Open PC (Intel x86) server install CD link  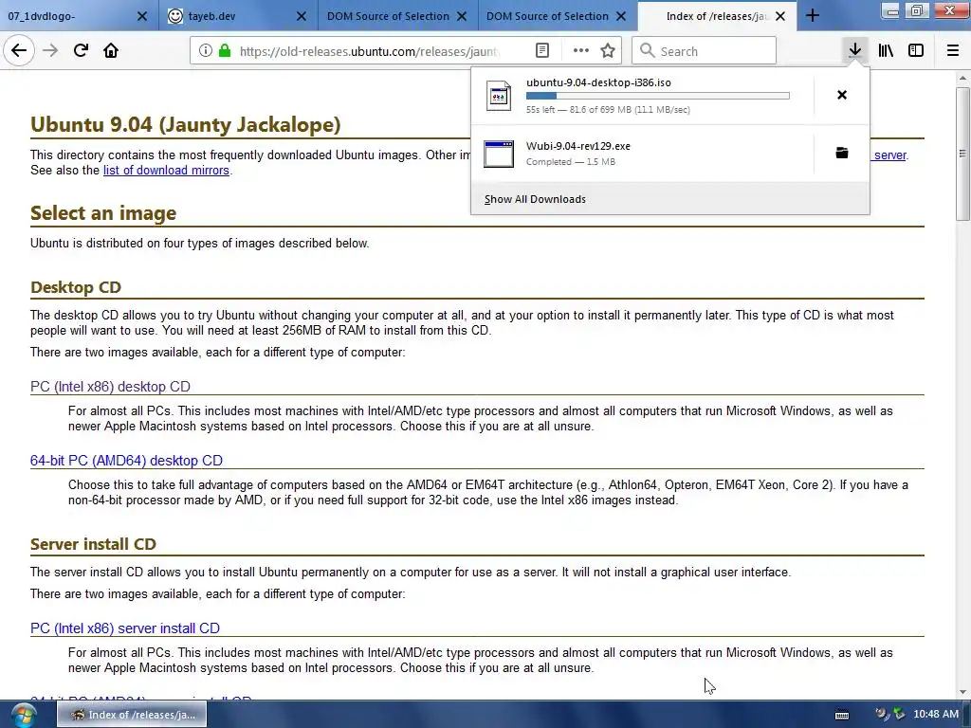point(125,628)
